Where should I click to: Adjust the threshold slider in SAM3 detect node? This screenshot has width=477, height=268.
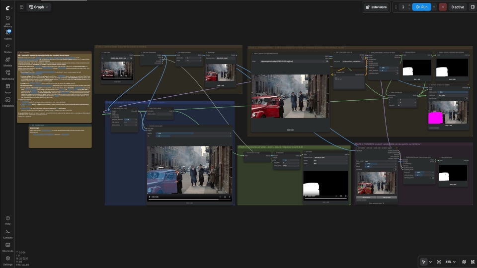[x=389, y=68]
